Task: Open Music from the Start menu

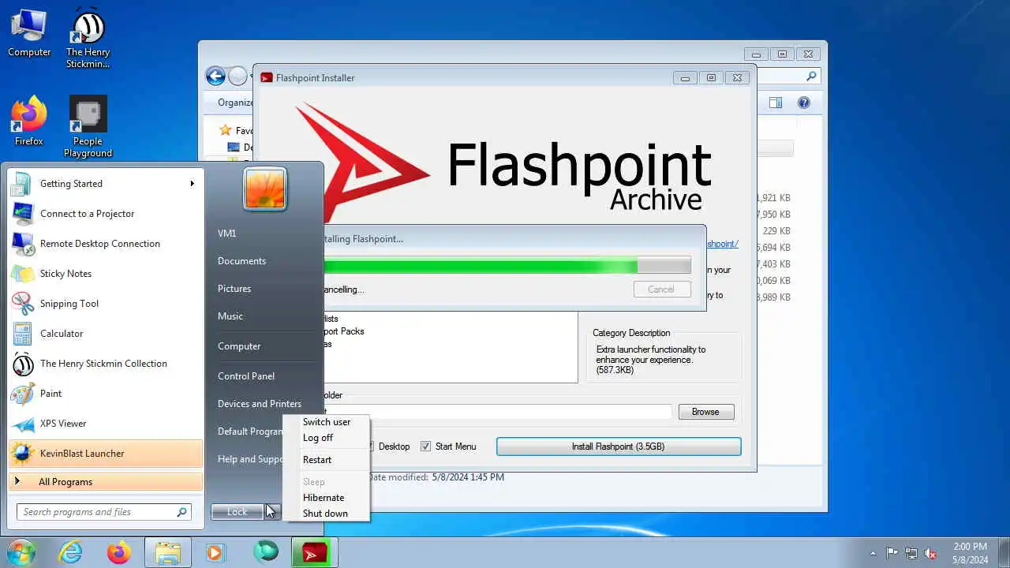Action: tap(230, 316)
